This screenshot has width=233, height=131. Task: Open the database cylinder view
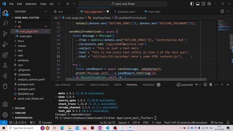[5, 86]
